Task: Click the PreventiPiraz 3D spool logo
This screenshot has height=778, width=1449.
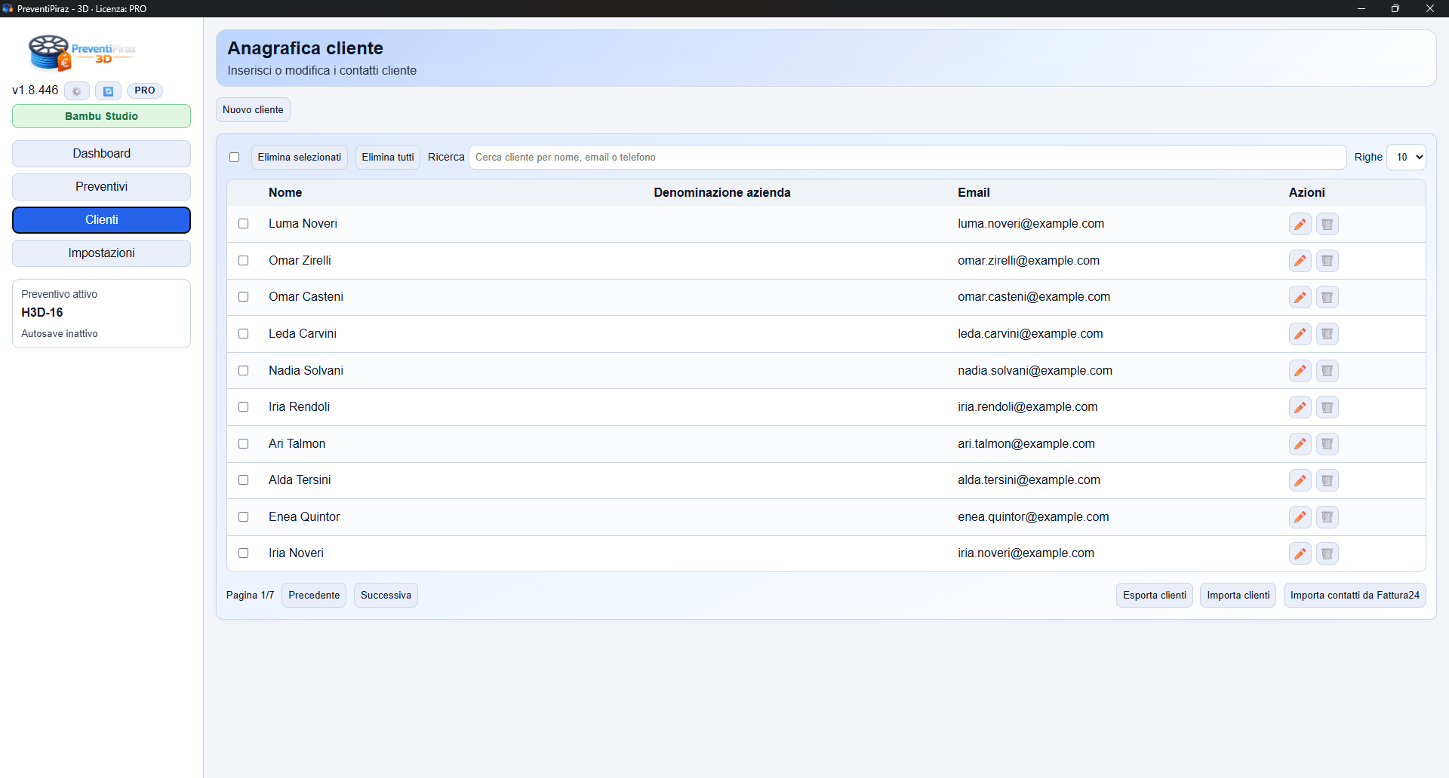Action: pos(50,53)
